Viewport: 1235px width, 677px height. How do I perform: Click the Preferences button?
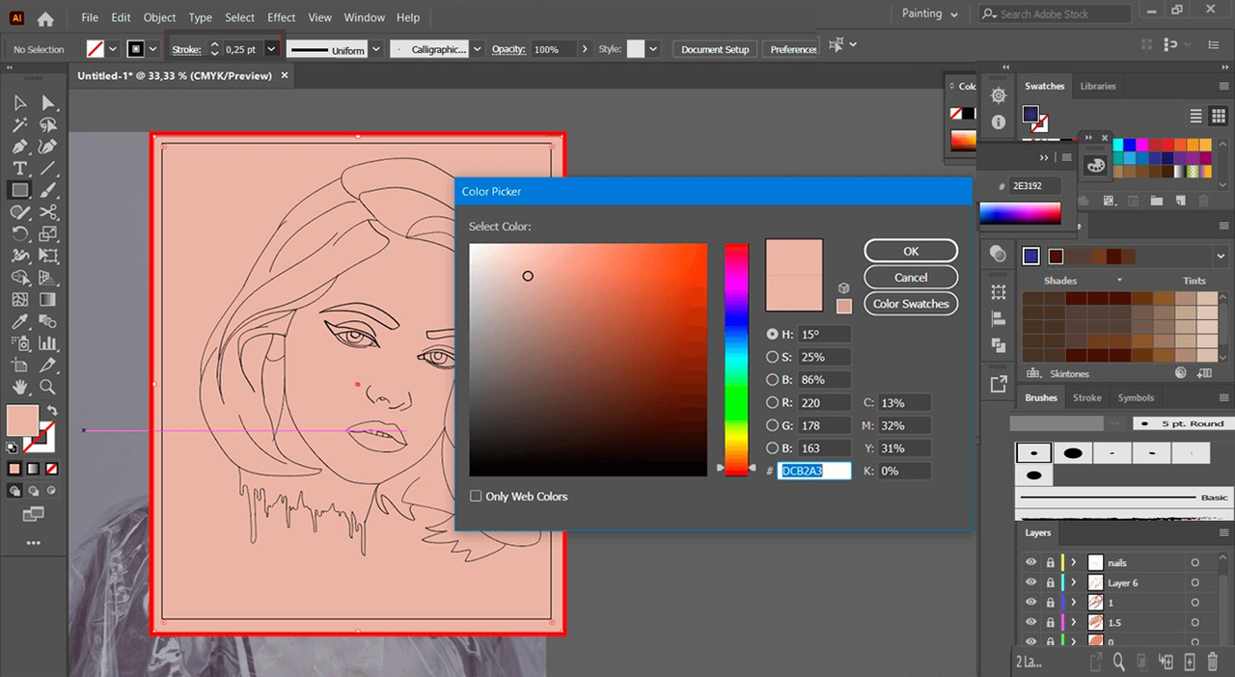[792, 49]
